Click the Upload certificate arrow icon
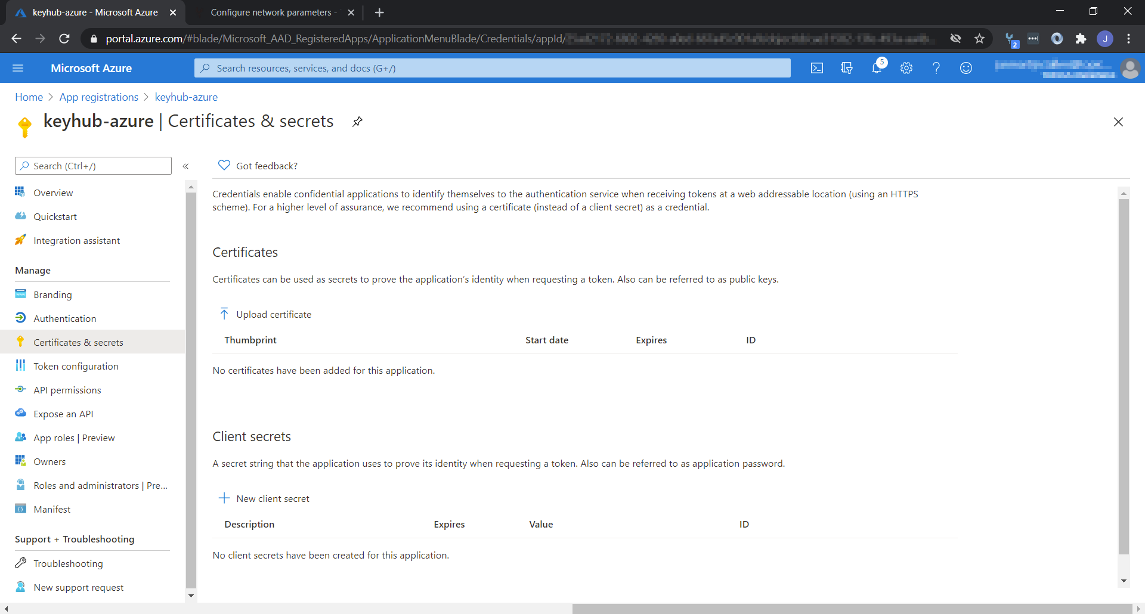1145x614 pixels. (224, 314)
